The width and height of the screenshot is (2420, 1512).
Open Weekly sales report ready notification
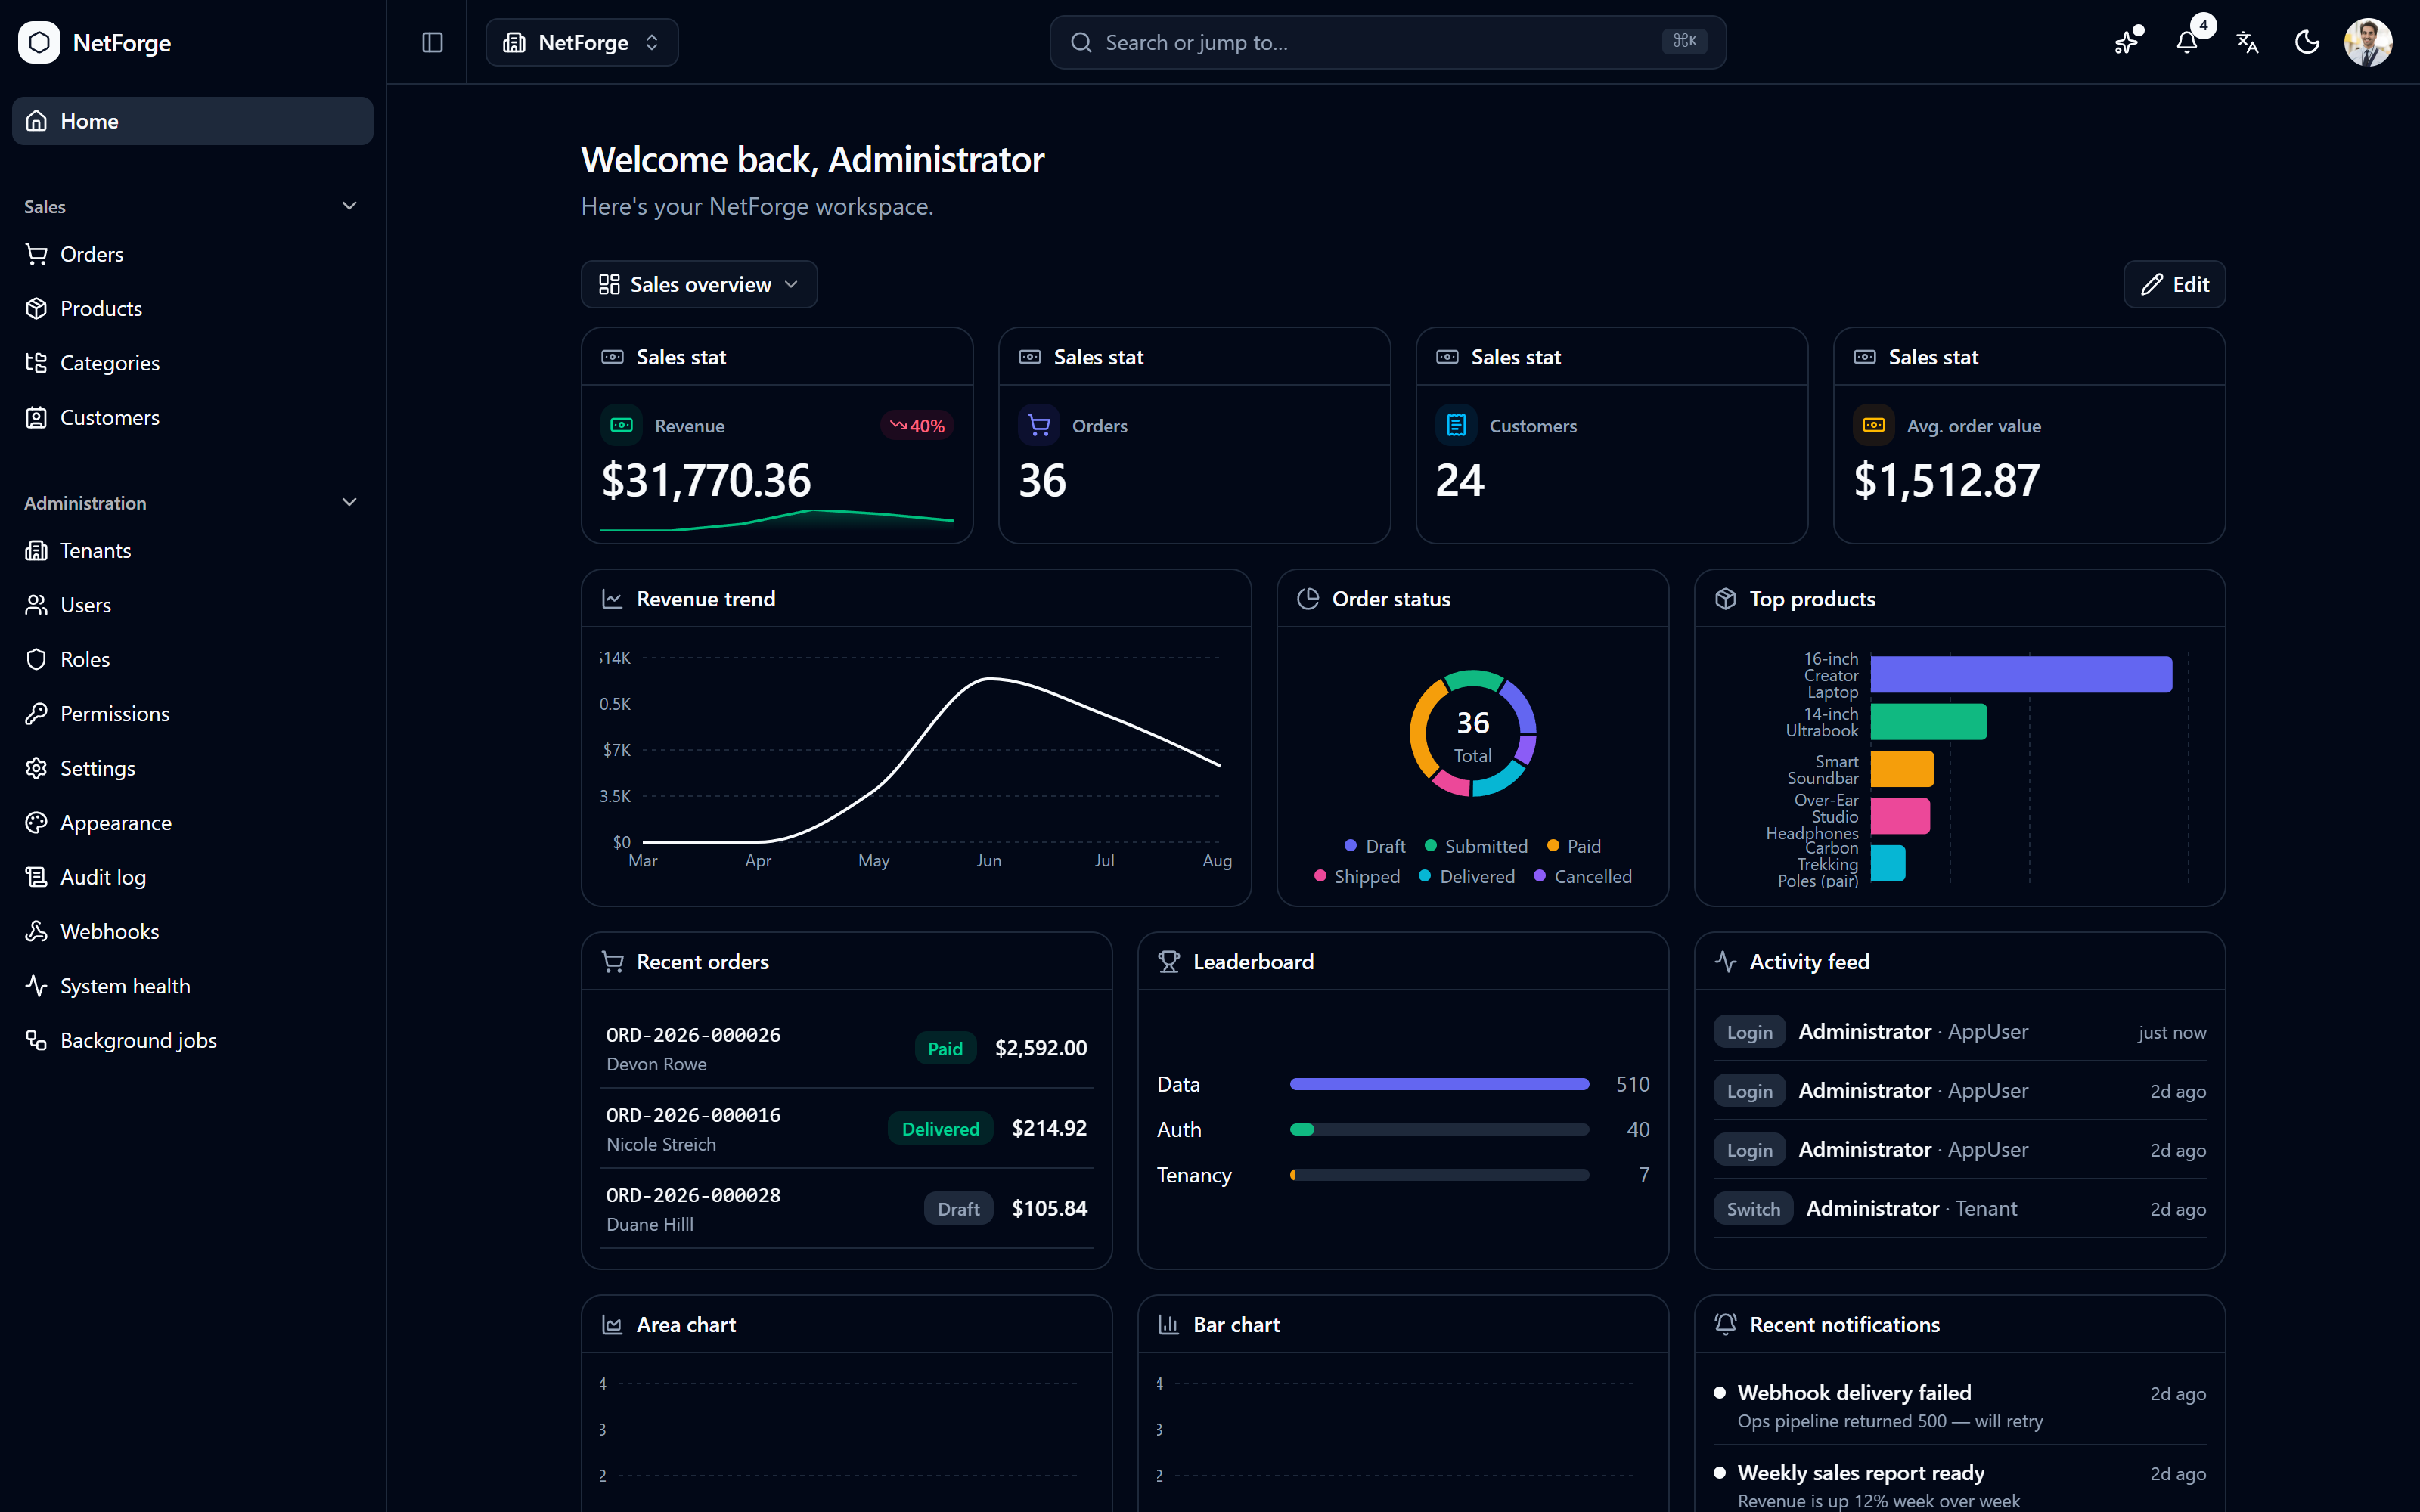tap(1959, 1485)
